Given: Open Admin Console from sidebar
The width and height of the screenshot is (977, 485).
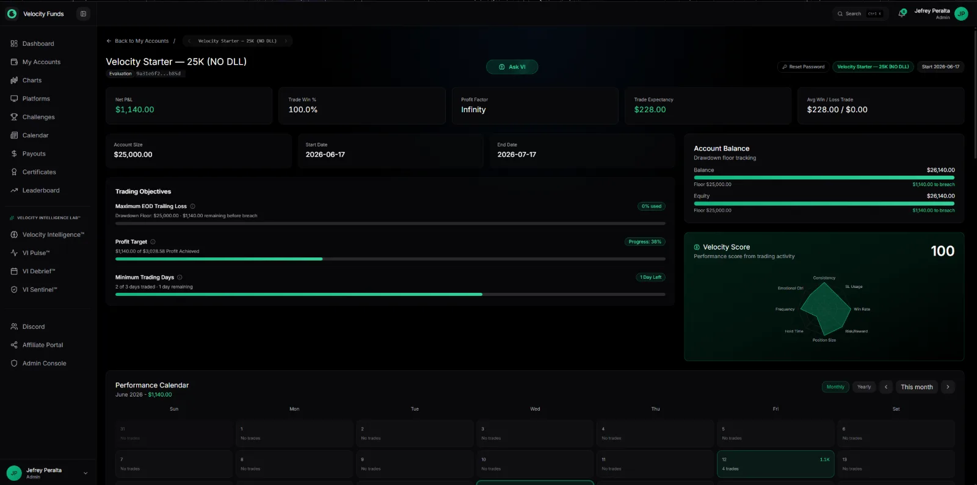Looking at the screenshot, I should pyautogui.click(x=48, y=364).
